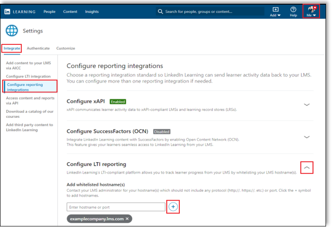The width and height of the screenshot is (332, 227).
Task: Click the search magnifier icon
Action: [x=160, y=11]
